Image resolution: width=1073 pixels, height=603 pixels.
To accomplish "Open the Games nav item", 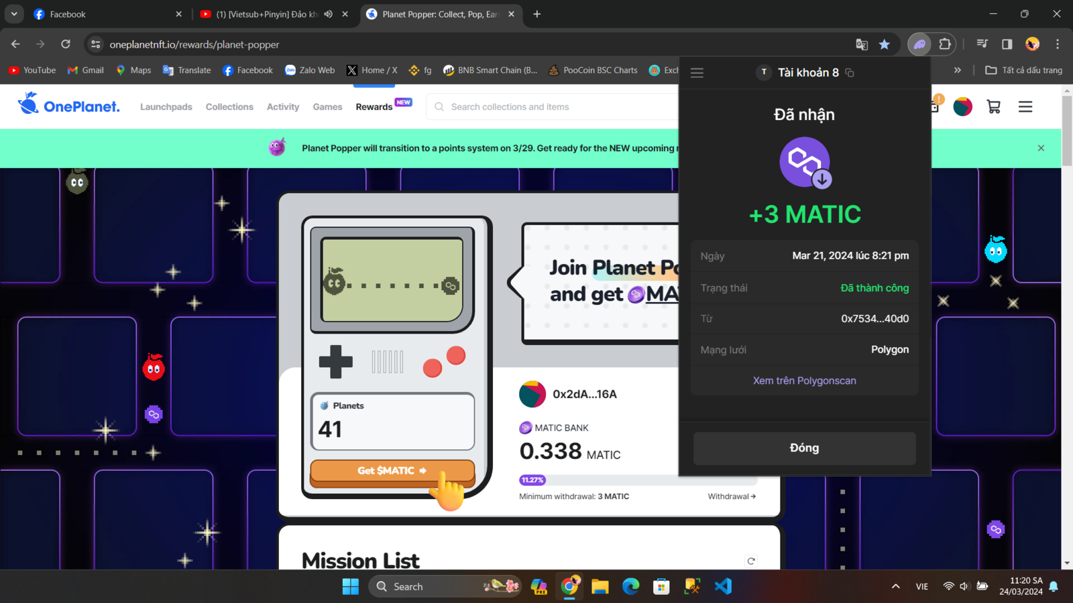I will coord(327,107).
